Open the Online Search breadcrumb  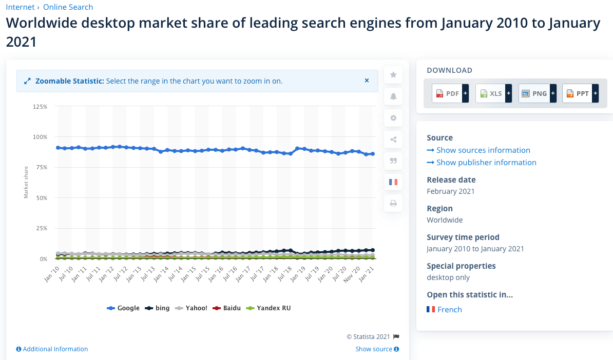click(68, 7)
